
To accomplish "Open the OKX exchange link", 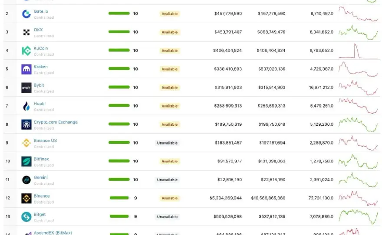I will 38,30.
